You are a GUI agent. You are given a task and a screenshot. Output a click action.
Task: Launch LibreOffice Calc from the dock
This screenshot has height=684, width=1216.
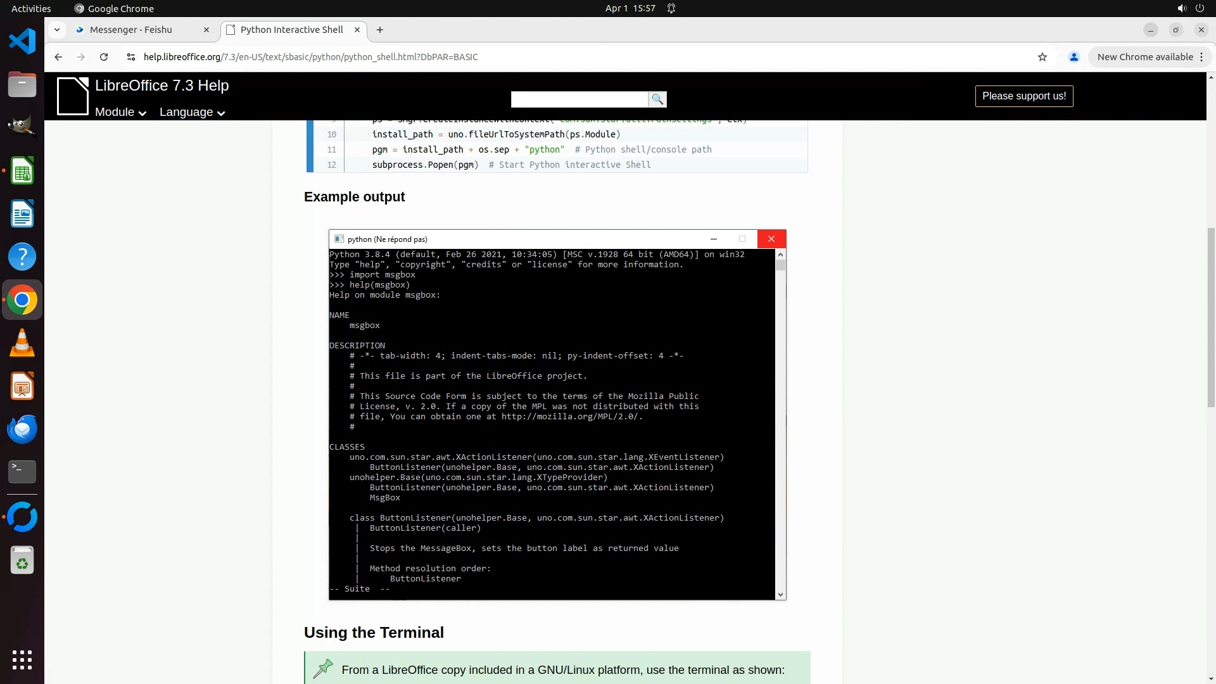22,171
